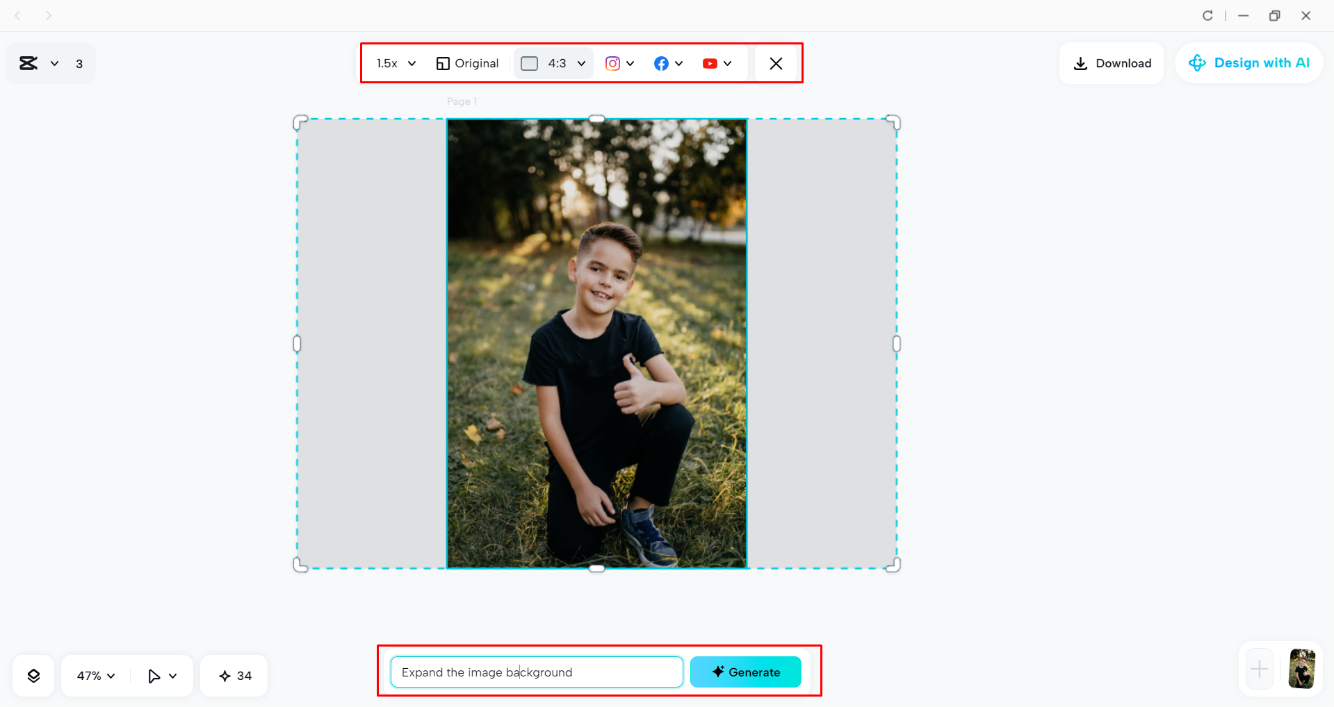Screen dimensions: 1334x707
Task: Click the Download icon button
Action: [1080, 63]
